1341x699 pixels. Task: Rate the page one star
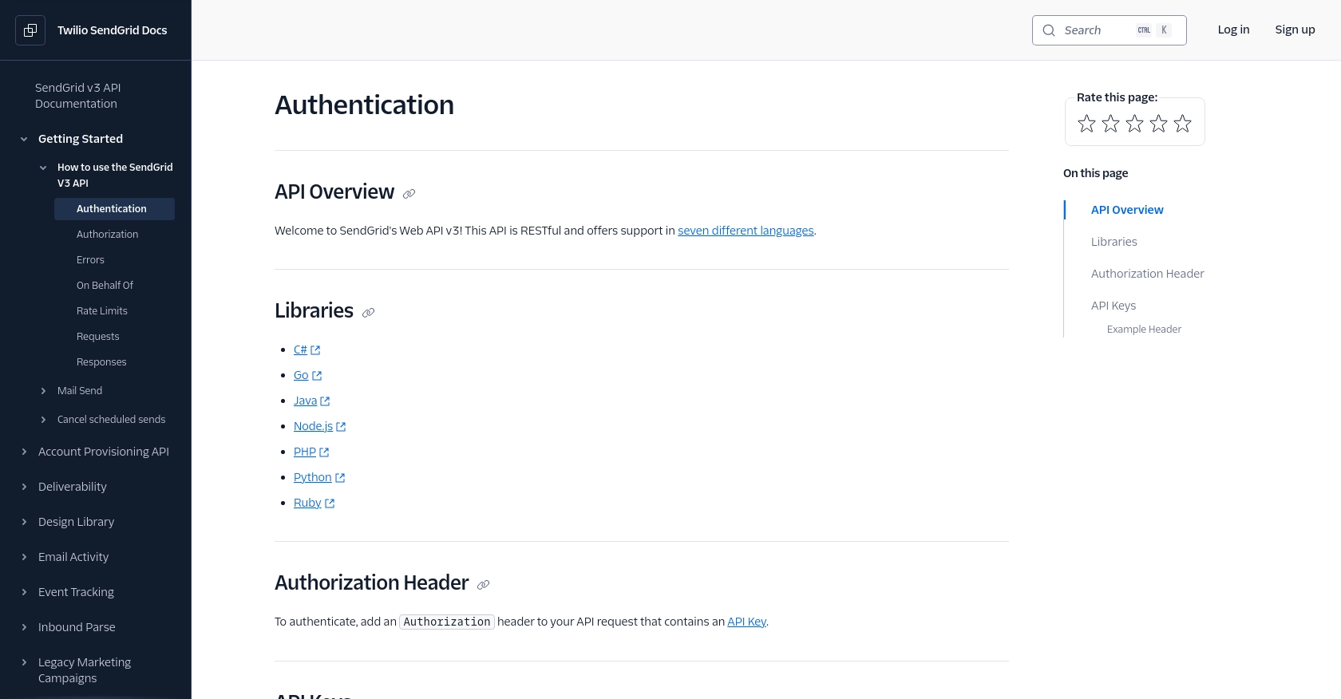(1086, 124)
